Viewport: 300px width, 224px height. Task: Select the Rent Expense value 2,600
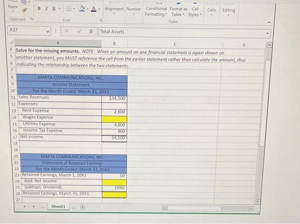(x=114, y=112)
